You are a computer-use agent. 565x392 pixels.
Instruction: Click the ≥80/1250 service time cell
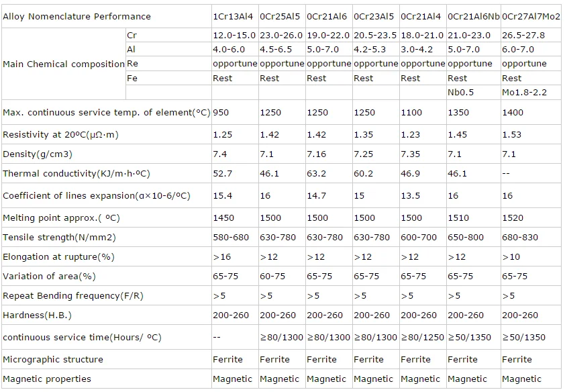422,337
